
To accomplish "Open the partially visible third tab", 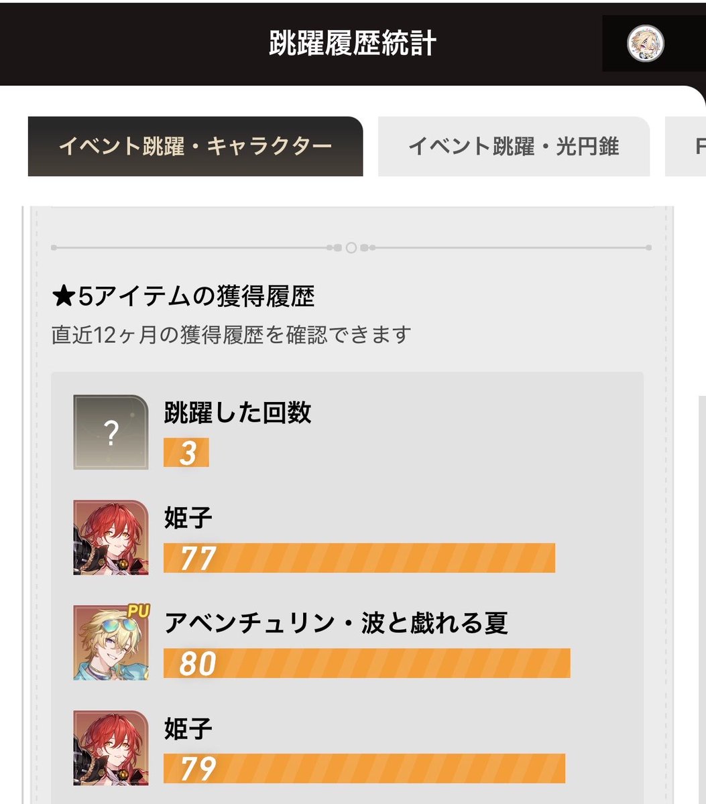I will [685, 147].
